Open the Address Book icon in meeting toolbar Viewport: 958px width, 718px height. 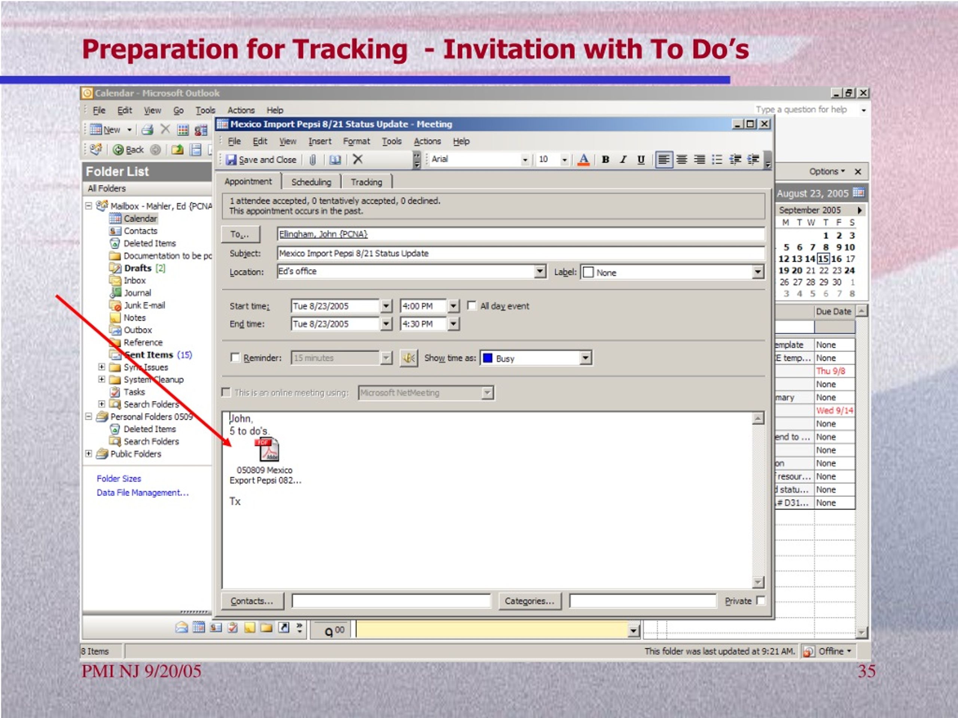click(335, 160)
